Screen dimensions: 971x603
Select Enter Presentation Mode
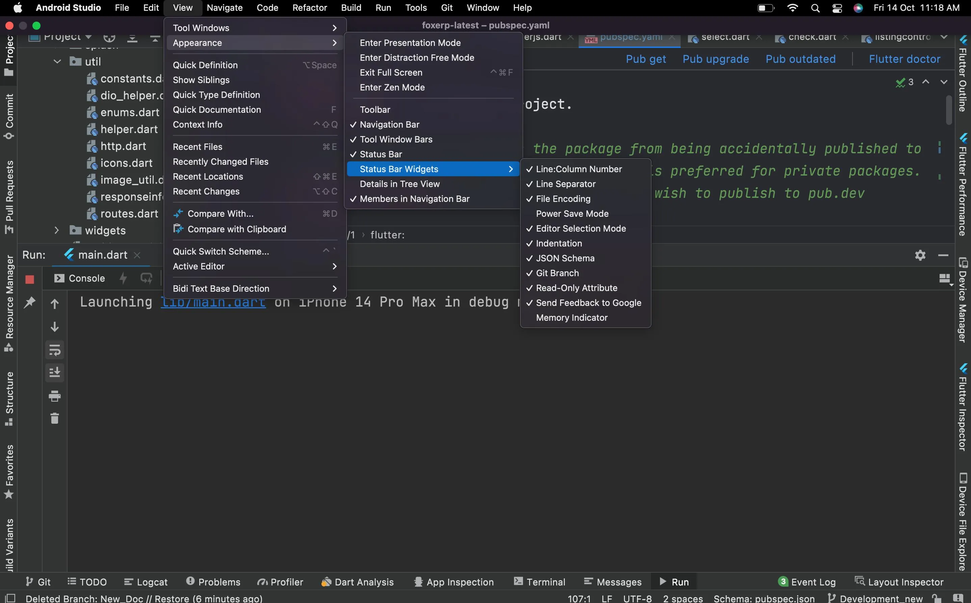[x=410, y=43]
